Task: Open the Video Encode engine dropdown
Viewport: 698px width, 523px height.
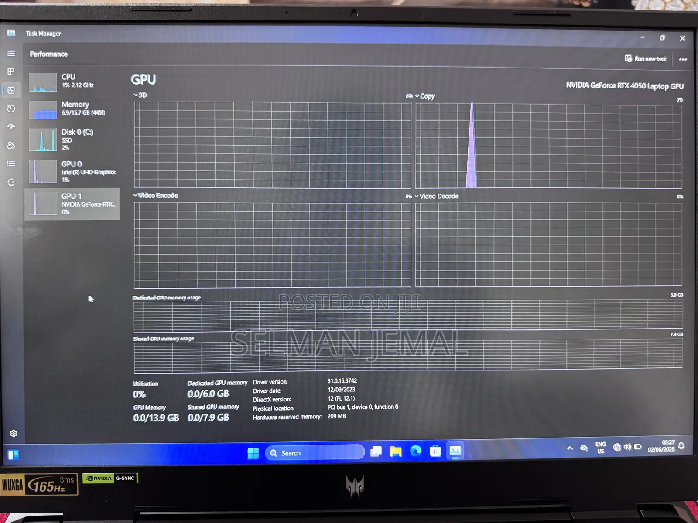Action: [155, 195]
